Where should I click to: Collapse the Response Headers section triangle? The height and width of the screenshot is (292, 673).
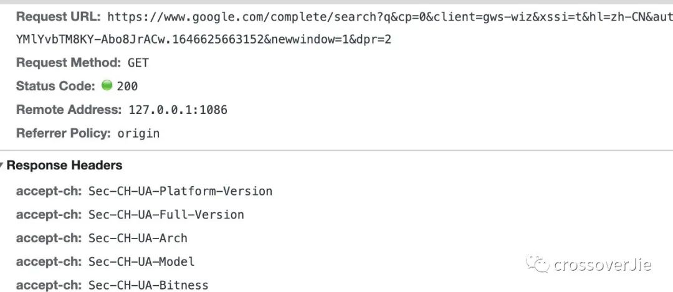[x=2, y=166]
